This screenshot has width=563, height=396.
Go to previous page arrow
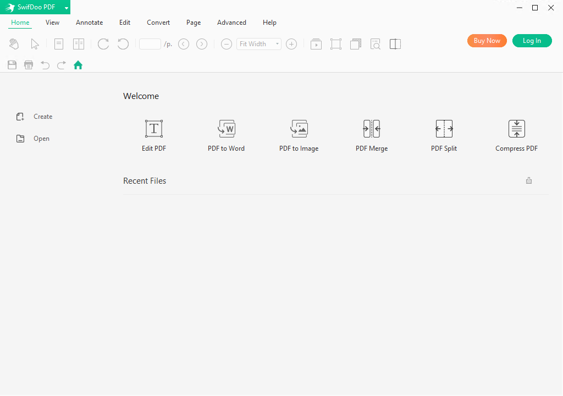point(184,44)
